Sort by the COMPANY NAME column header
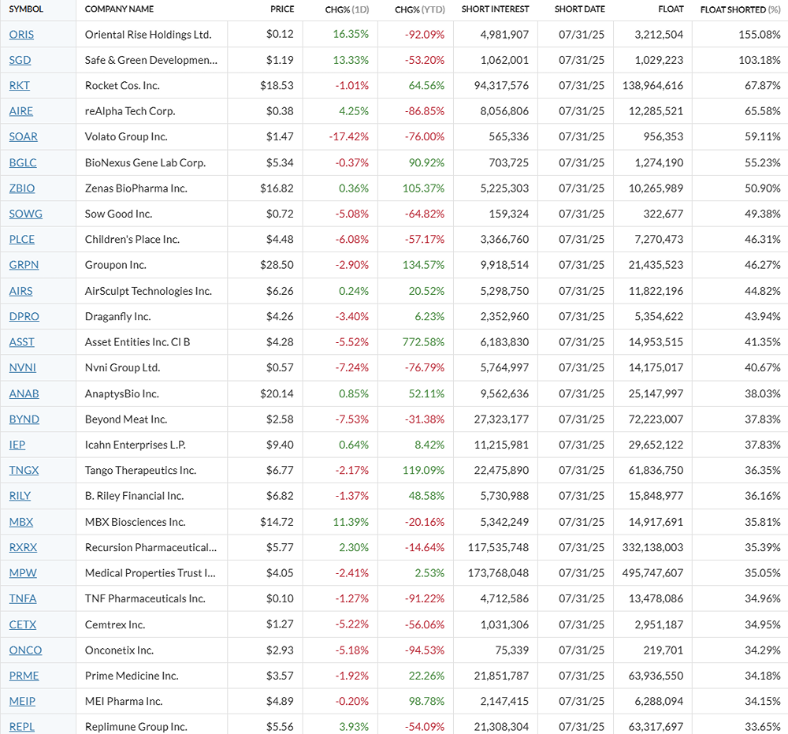The width and height of the screenshot is (788, 734). [x=119, y=9]
